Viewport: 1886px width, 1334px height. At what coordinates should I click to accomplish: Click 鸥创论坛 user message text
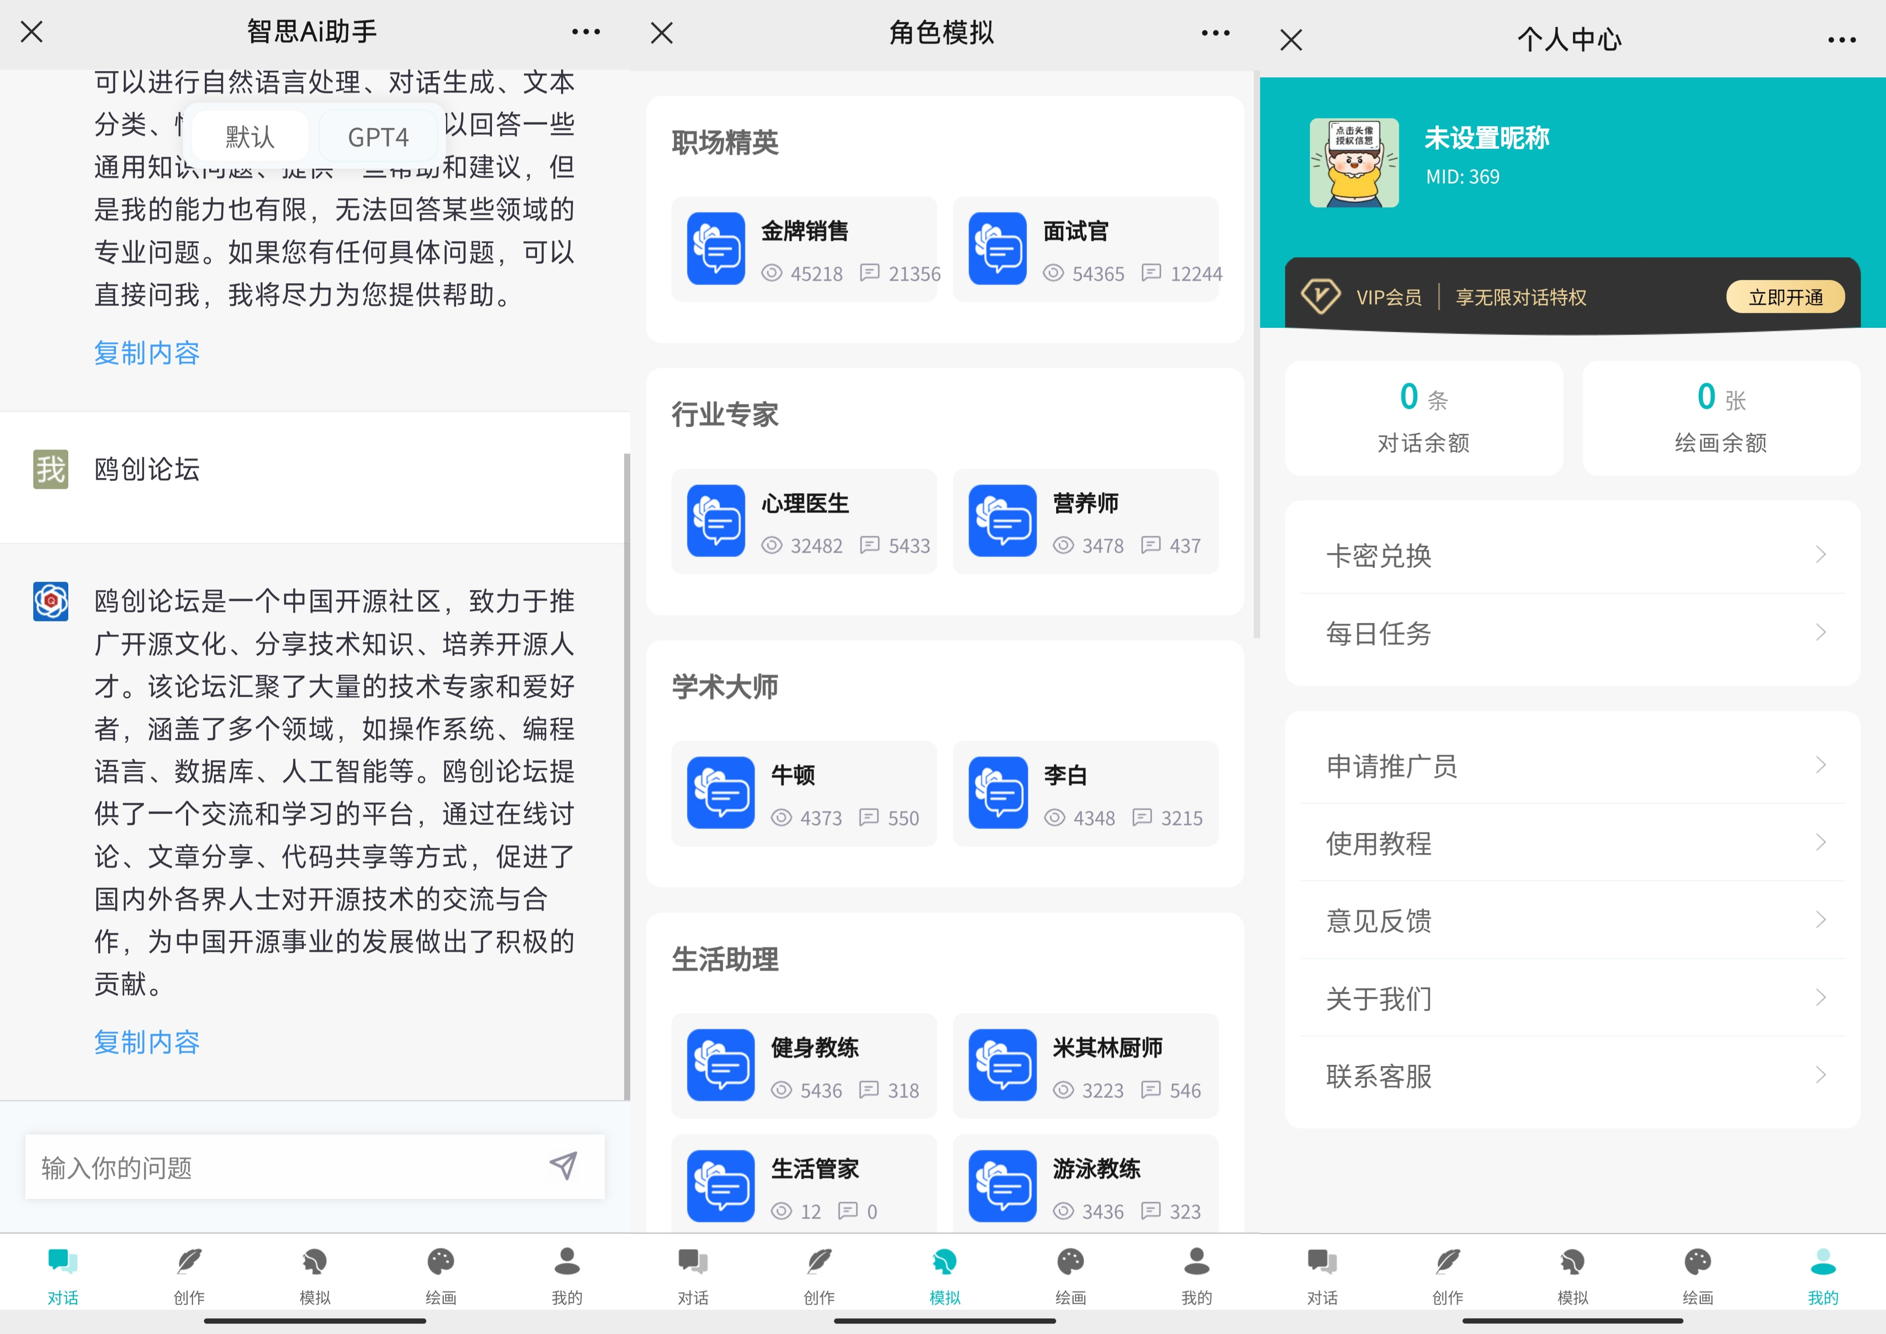click(147, 469)
